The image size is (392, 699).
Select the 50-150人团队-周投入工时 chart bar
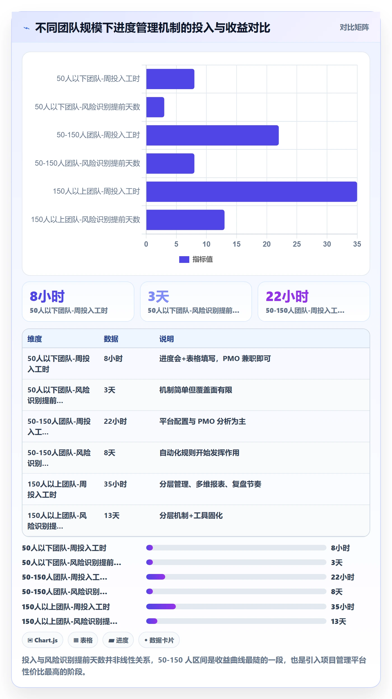tap(212, 135)
